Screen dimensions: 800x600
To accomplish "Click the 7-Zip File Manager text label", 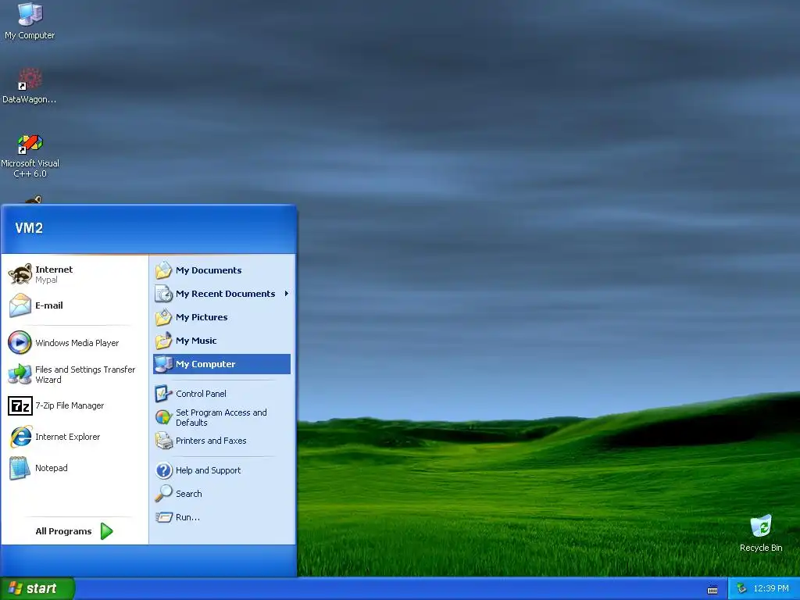I will click(x=70, y=405).
